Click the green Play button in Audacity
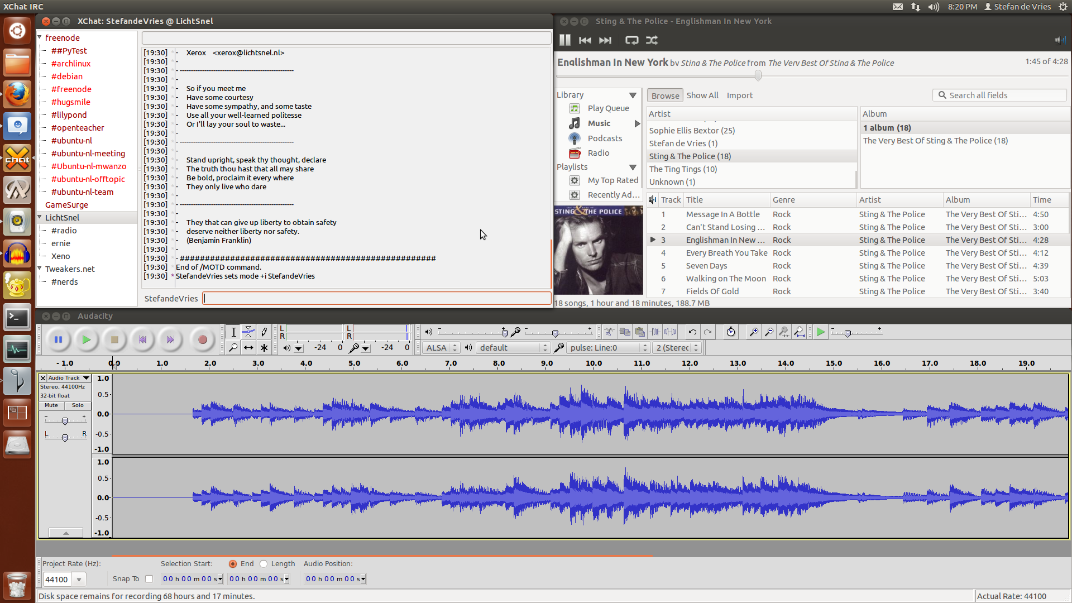This screenshot has width=1072, height=603. [86, 339]
